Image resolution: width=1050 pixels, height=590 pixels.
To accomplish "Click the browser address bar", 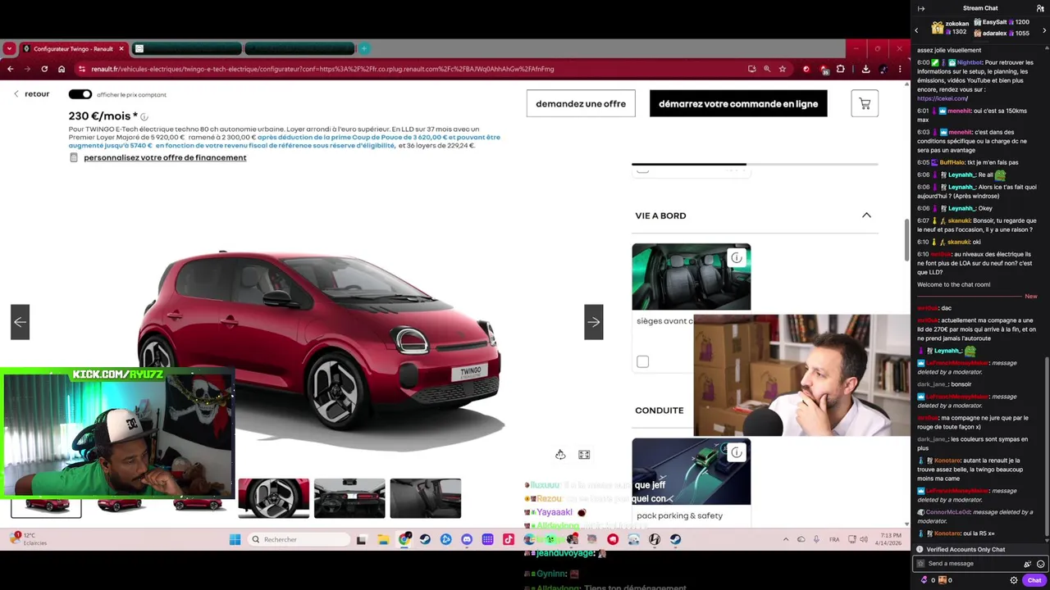I will pos(410,69).
